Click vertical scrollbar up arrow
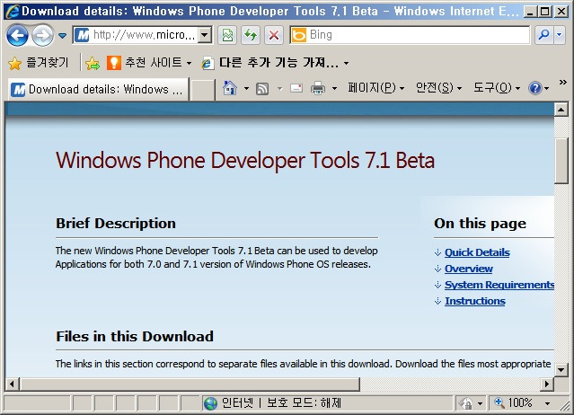Screen dimensions: 574x415 click(x=561, y=109)
